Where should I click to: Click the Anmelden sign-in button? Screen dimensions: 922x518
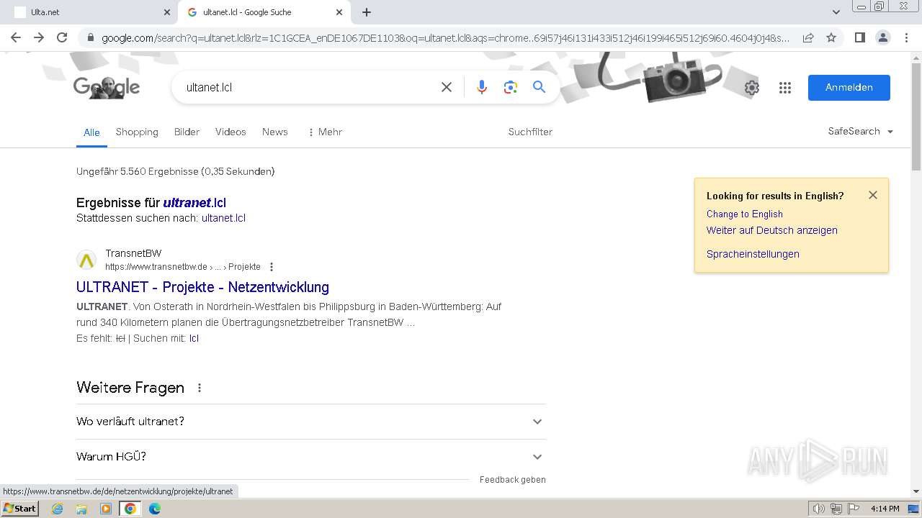point(849,88)
